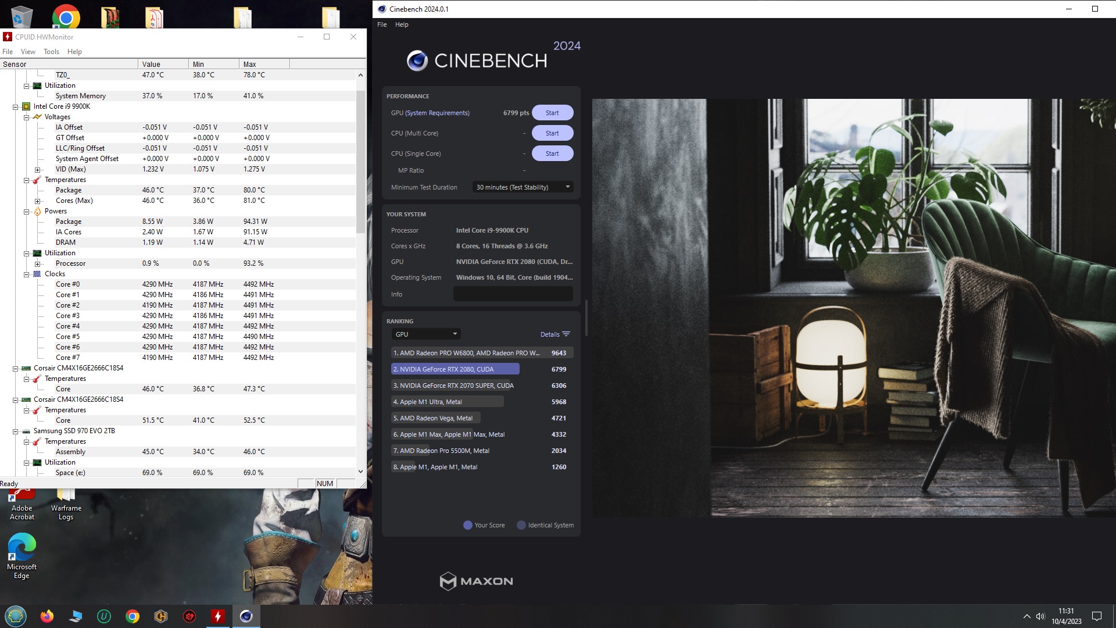The image size is (1116, 628).
Task: Collapse the Powers tree branch
Action: click(x=26, y=212)
